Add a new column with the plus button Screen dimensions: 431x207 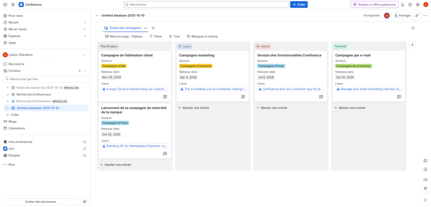[412, 45]
